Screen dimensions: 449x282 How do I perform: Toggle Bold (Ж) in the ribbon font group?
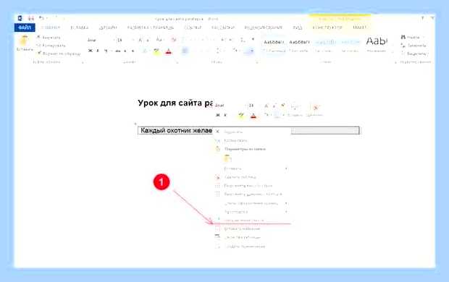pyautogui.click(x=91, y=51)
